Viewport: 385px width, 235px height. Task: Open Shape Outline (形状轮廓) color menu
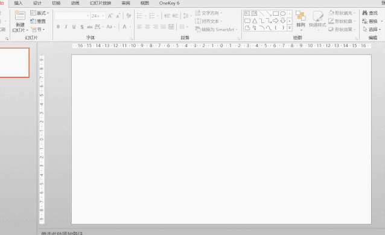coord(342,21)
